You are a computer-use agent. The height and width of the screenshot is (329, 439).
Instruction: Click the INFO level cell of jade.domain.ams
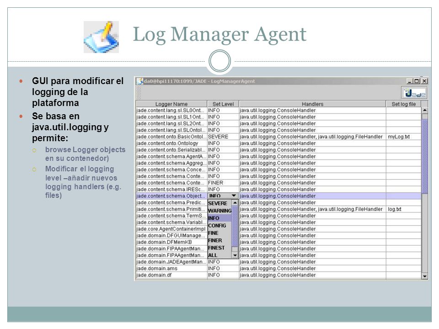(x=223, y=268)
